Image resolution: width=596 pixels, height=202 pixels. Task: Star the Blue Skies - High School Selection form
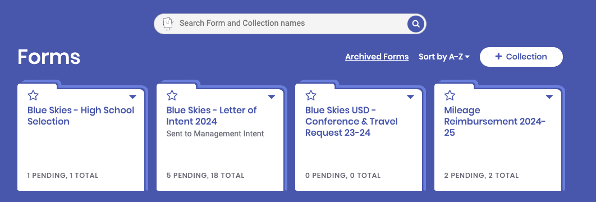pos(33,95)
